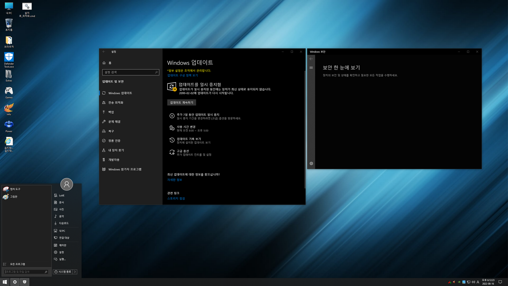Screen dimensions: 508x286
Task: Select 복구 in Settings sidebar
Action: pyautogui.click(x=131, y=131)
